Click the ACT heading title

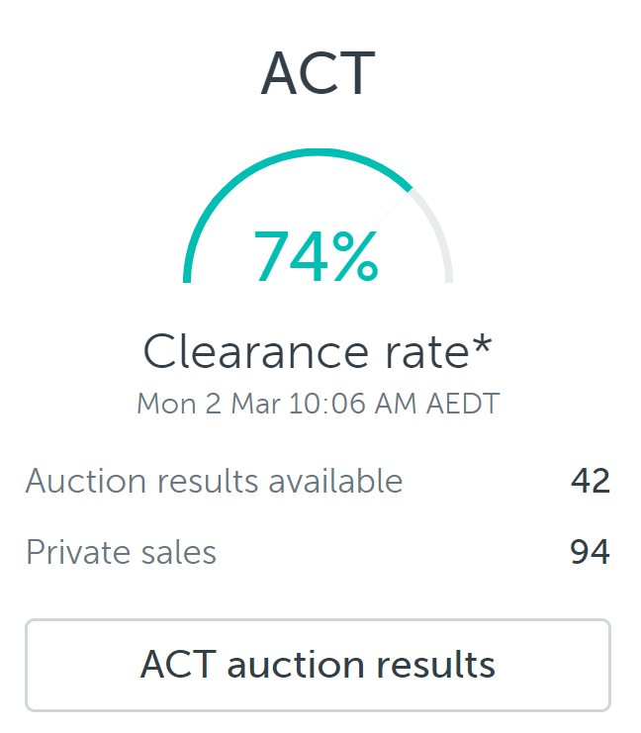pos(318,73)
